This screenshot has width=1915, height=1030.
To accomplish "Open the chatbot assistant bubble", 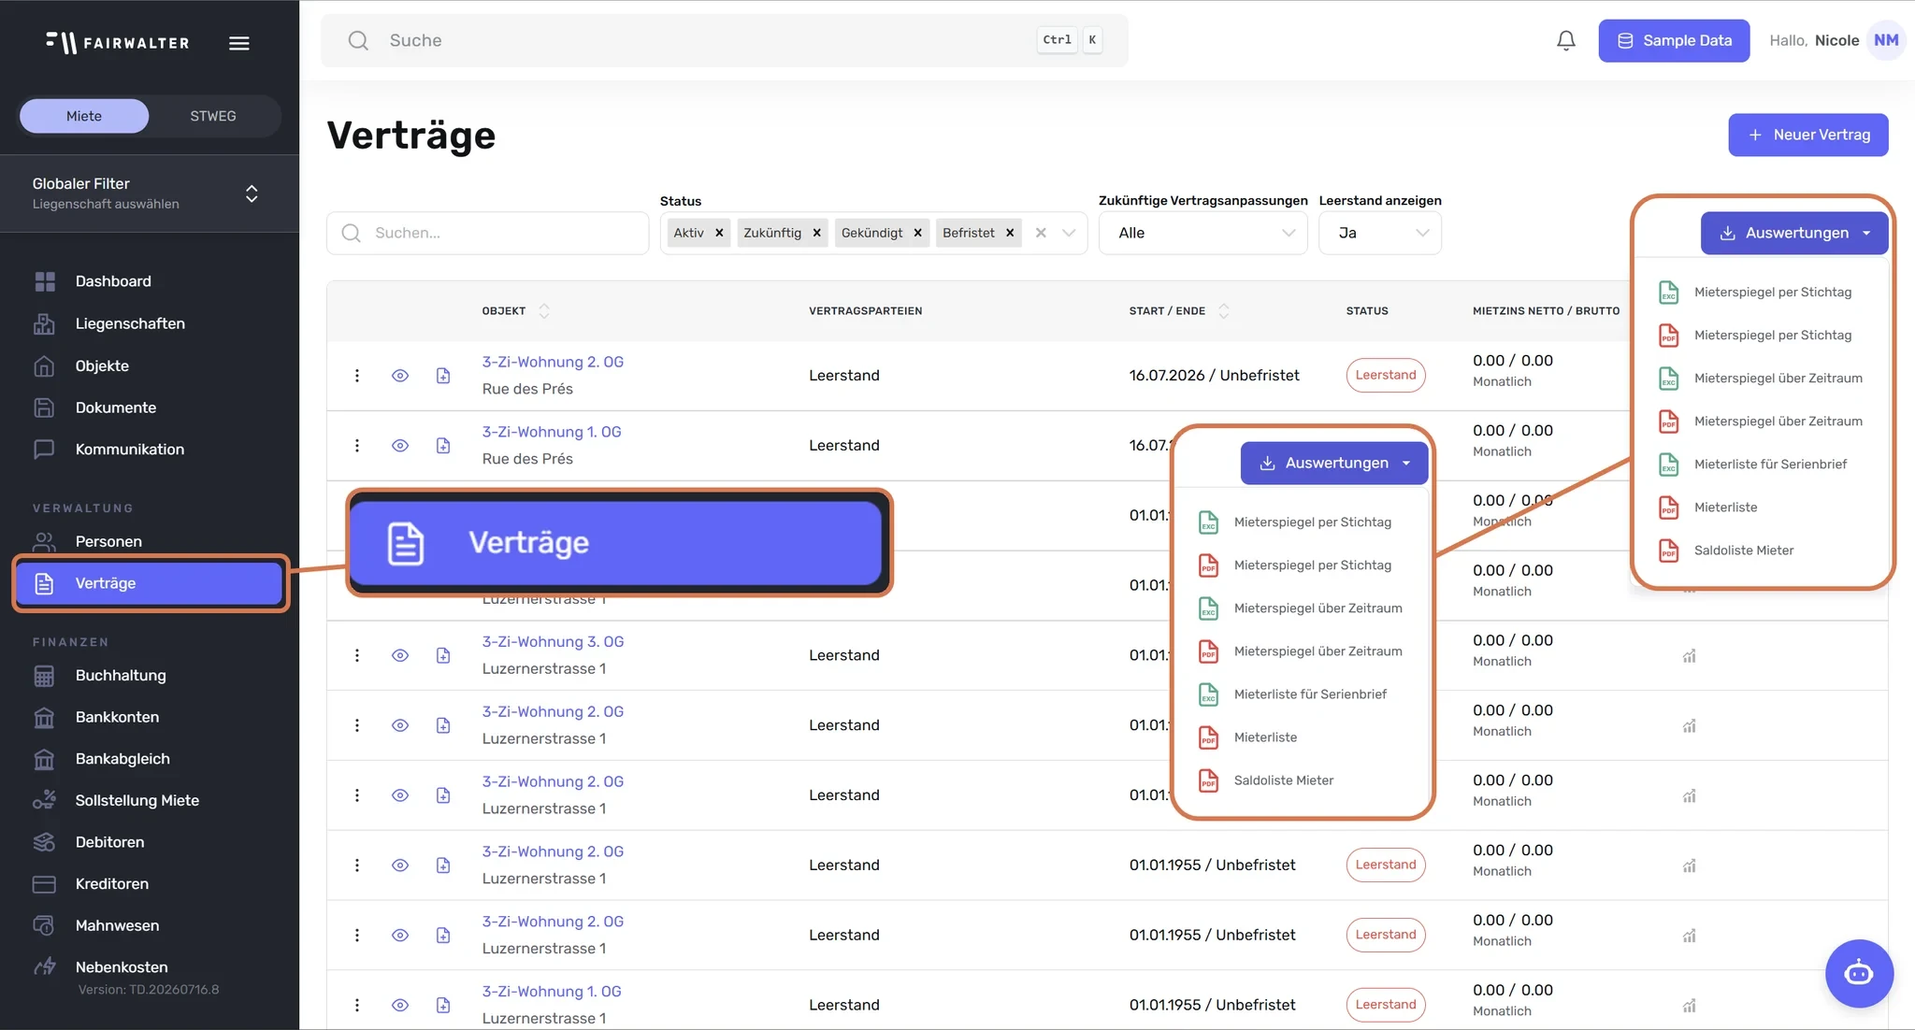I will 1859,973.
